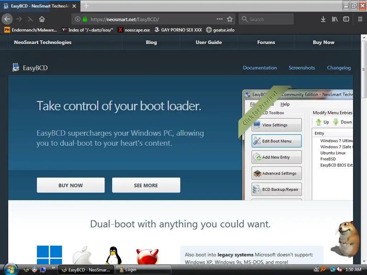Toggle the sidebar view icon

[x=346, y=19]
